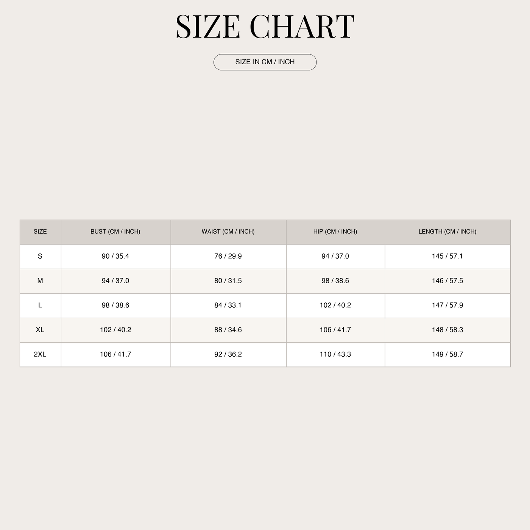The width and height of the screenshot is (530, 530).
Task: Click the M size row label
Action: (41, 281)
